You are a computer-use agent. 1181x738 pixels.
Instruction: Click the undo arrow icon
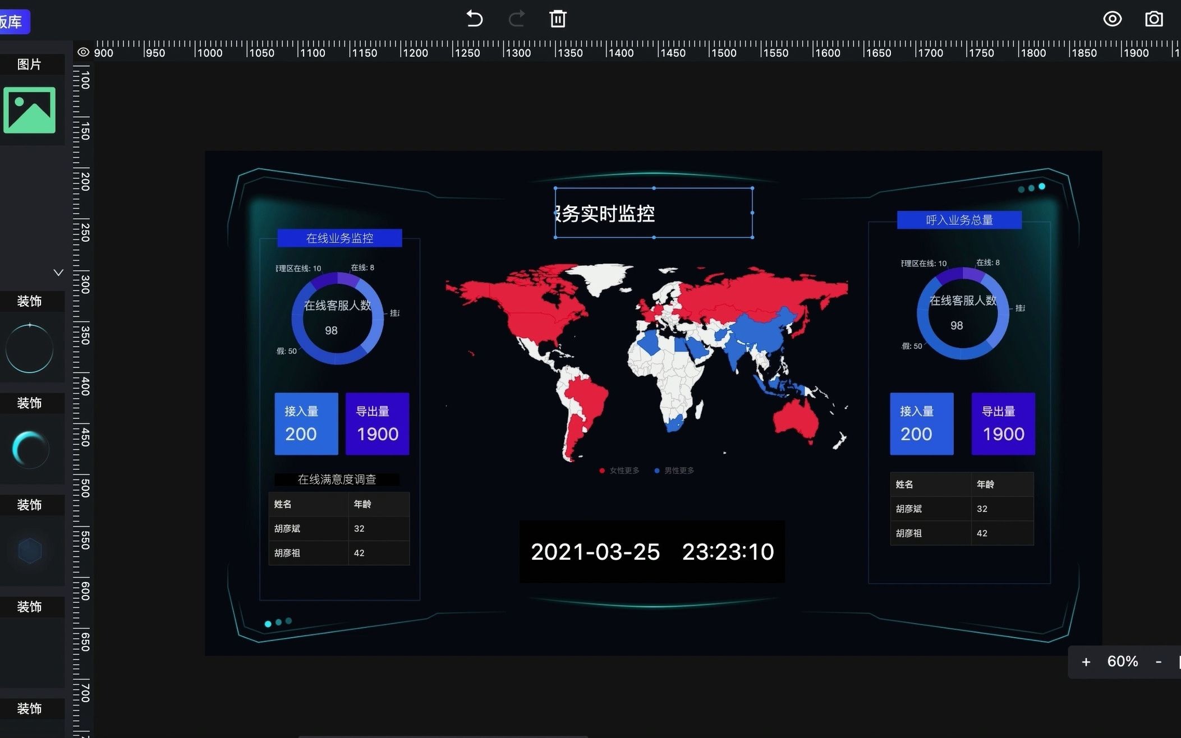(474, 19)
